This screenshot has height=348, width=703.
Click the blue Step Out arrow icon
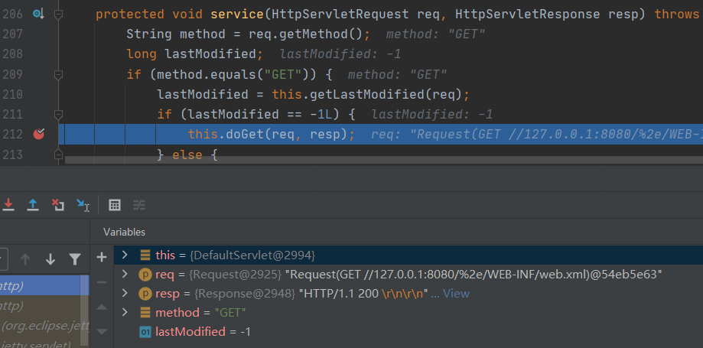click(x=33, y=205)
